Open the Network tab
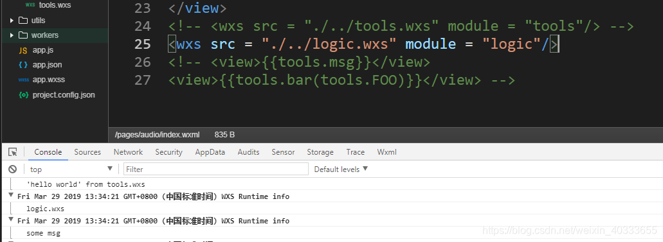663x242 pixels. 128,152
